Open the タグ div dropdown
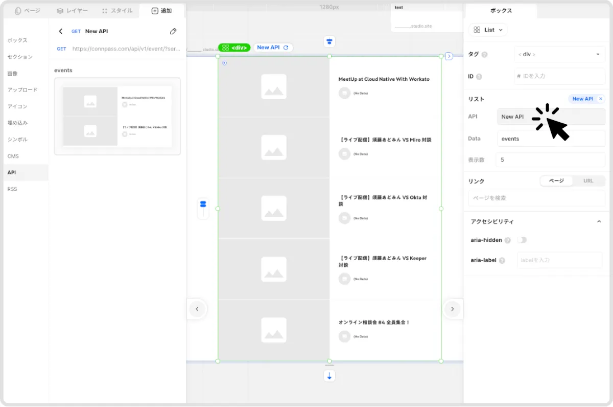613x407 pixels. click(559, 54)
